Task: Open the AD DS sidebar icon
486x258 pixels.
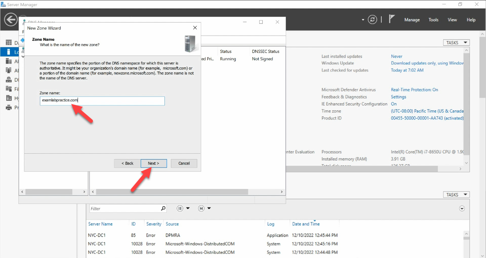Action: point(9,70)
